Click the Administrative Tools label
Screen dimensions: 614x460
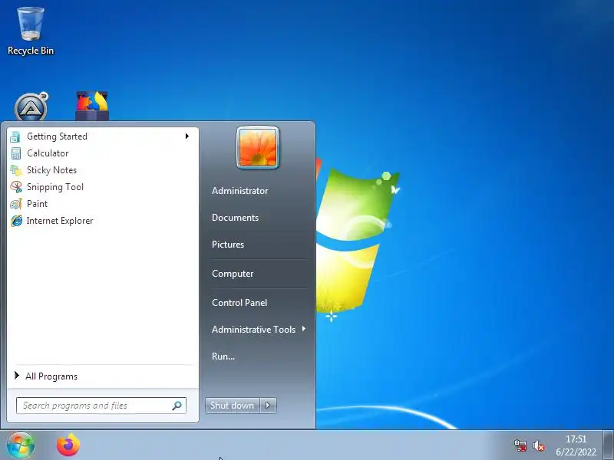click(253, 330)
